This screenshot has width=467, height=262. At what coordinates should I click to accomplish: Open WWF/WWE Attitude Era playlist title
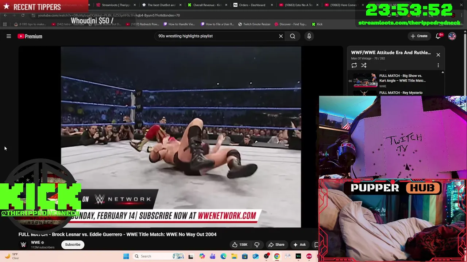[391, 52]
